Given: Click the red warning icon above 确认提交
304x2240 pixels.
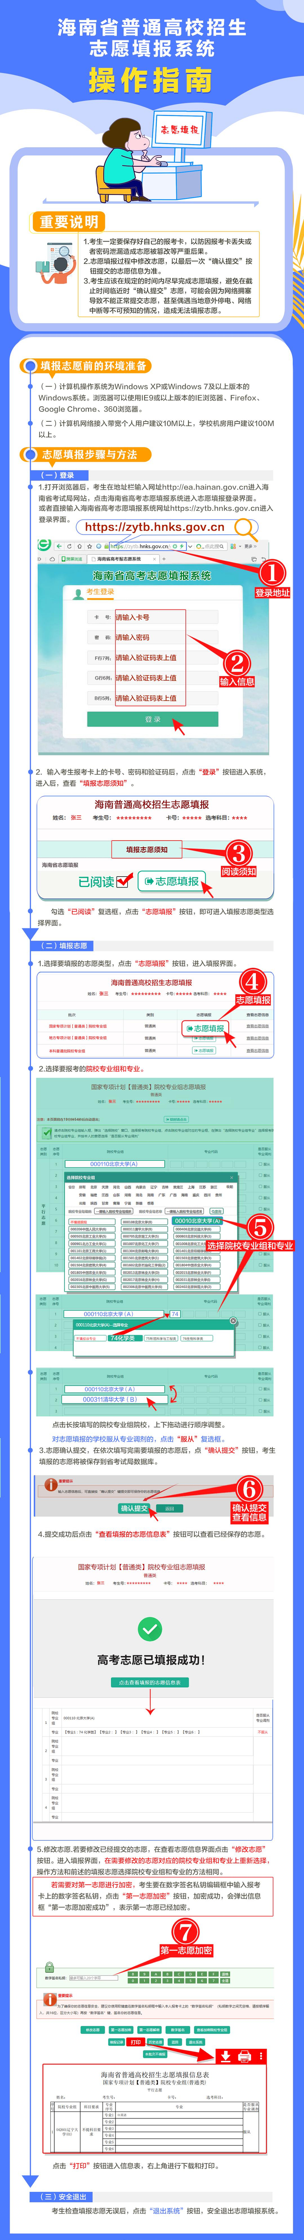Looking at the screenshot, I should [50, 1484].
